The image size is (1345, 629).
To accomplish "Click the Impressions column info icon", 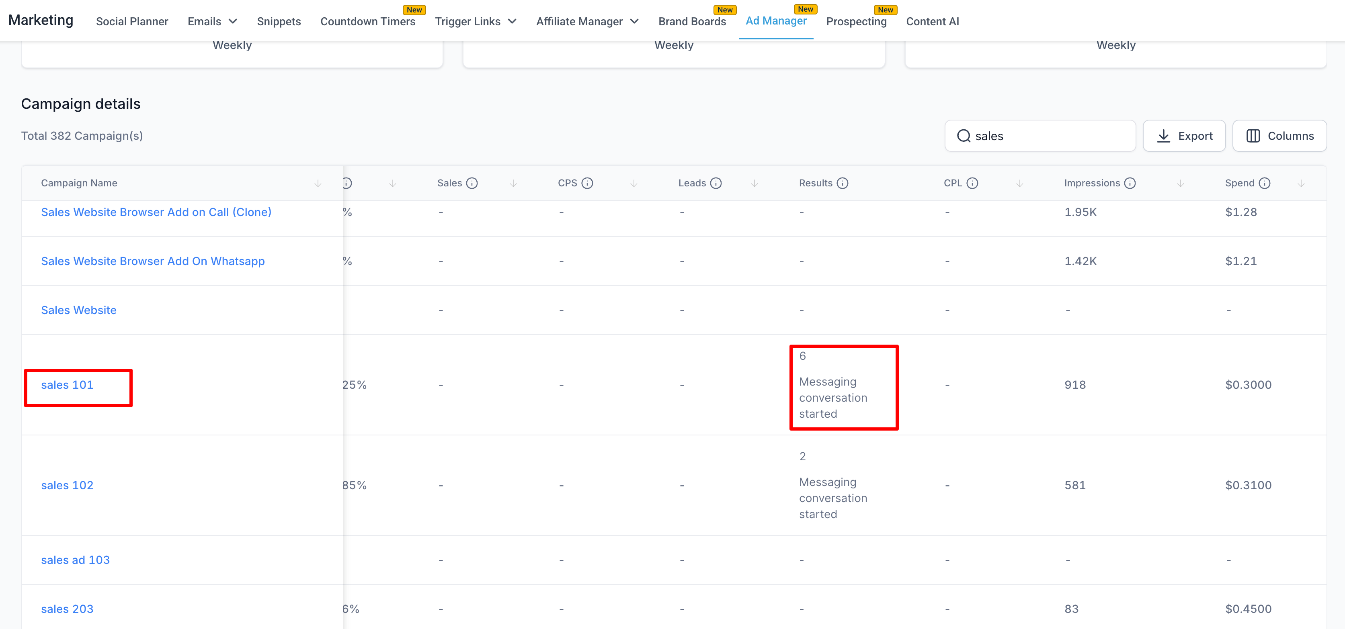I will click(1130, 183).
